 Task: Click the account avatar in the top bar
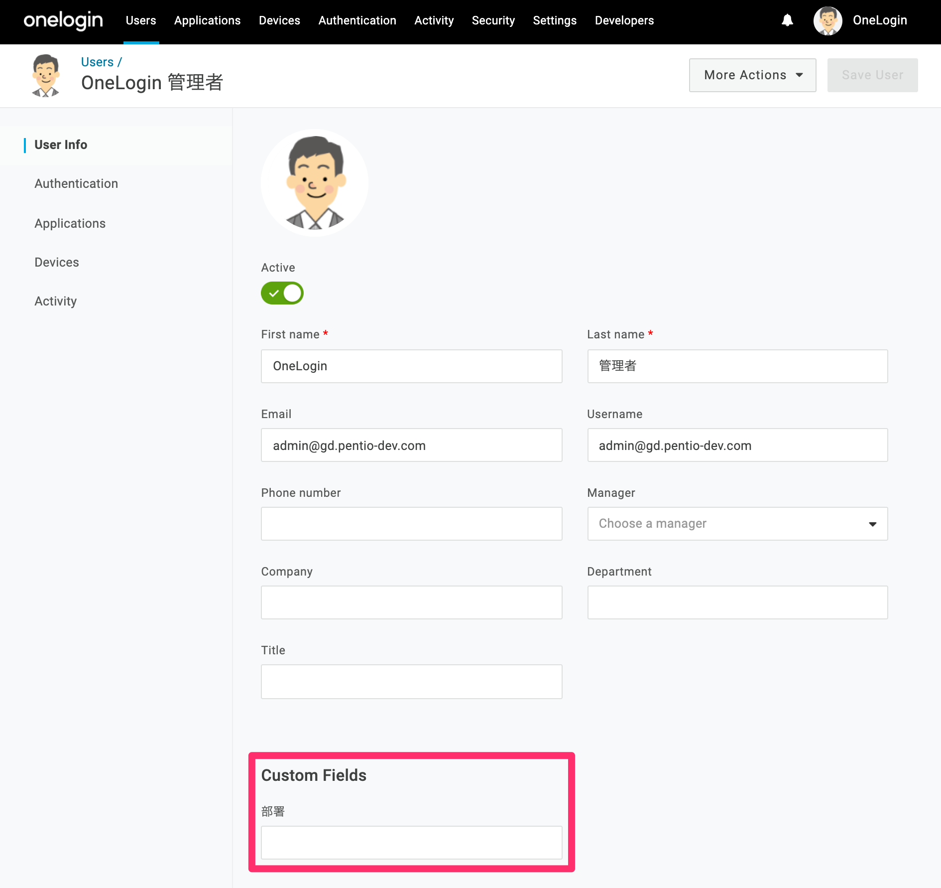click(x=827, y=20)
